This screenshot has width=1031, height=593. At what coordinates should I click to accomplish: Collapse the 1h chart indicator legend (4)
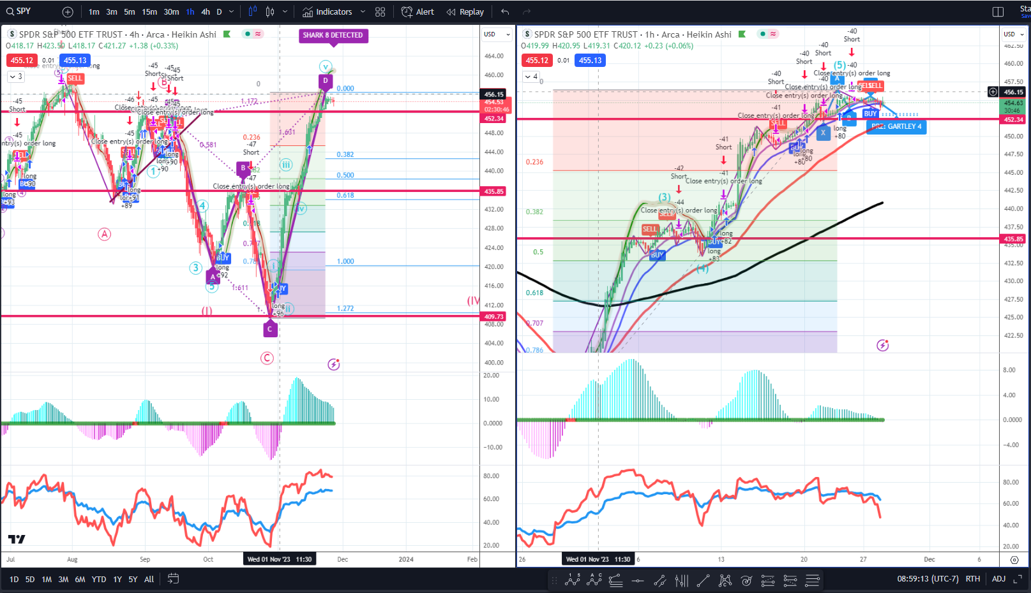[x=531, y=77]
